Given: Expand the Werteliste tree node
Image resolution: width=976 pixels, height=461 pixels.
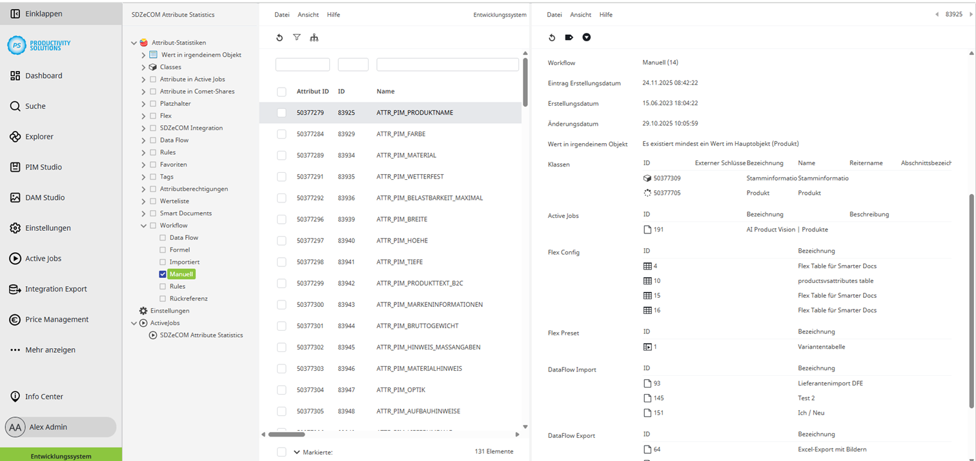Looking at the screenshot, I should (x=143, y=201).
